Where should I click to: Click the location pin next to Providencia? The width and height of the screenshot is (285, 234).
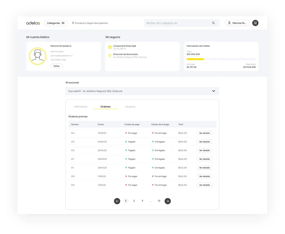[x=73, y=23]
